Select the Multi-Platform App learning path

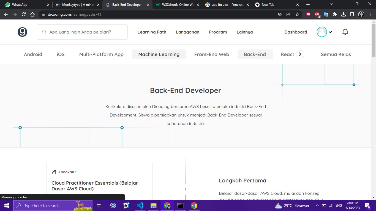(x=101, y=54)
